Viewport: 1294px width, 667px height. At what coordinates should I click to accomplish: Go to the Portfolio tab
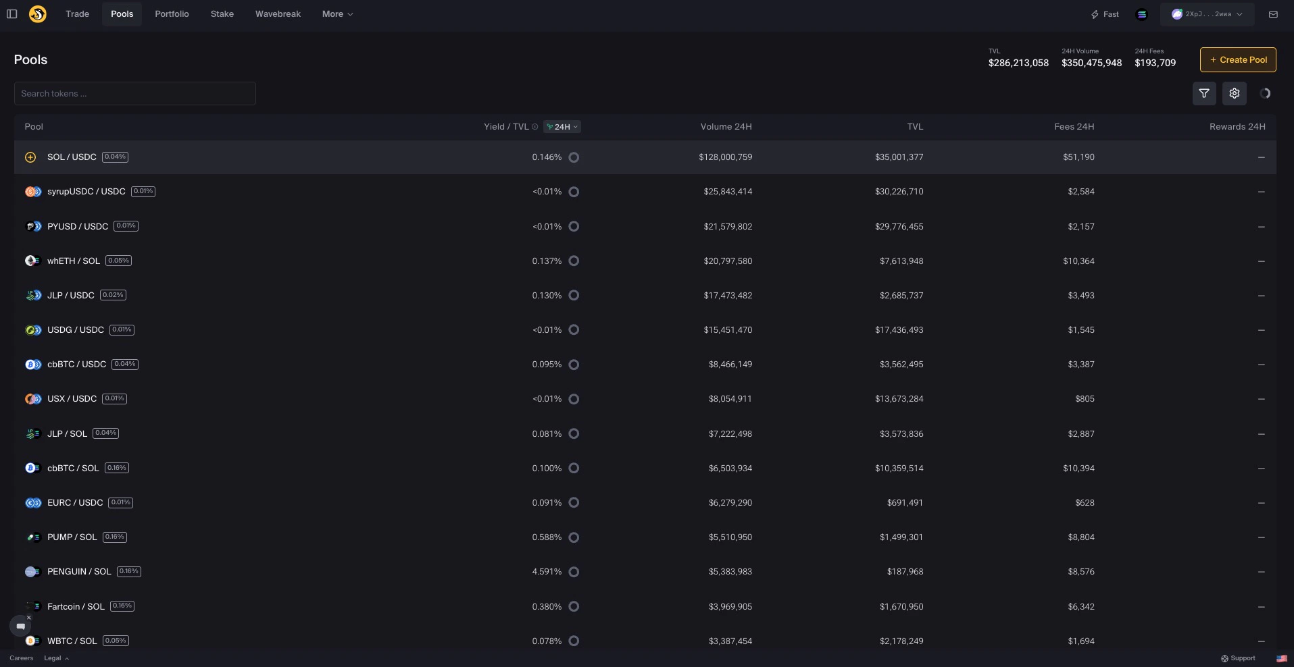[172, 14]
